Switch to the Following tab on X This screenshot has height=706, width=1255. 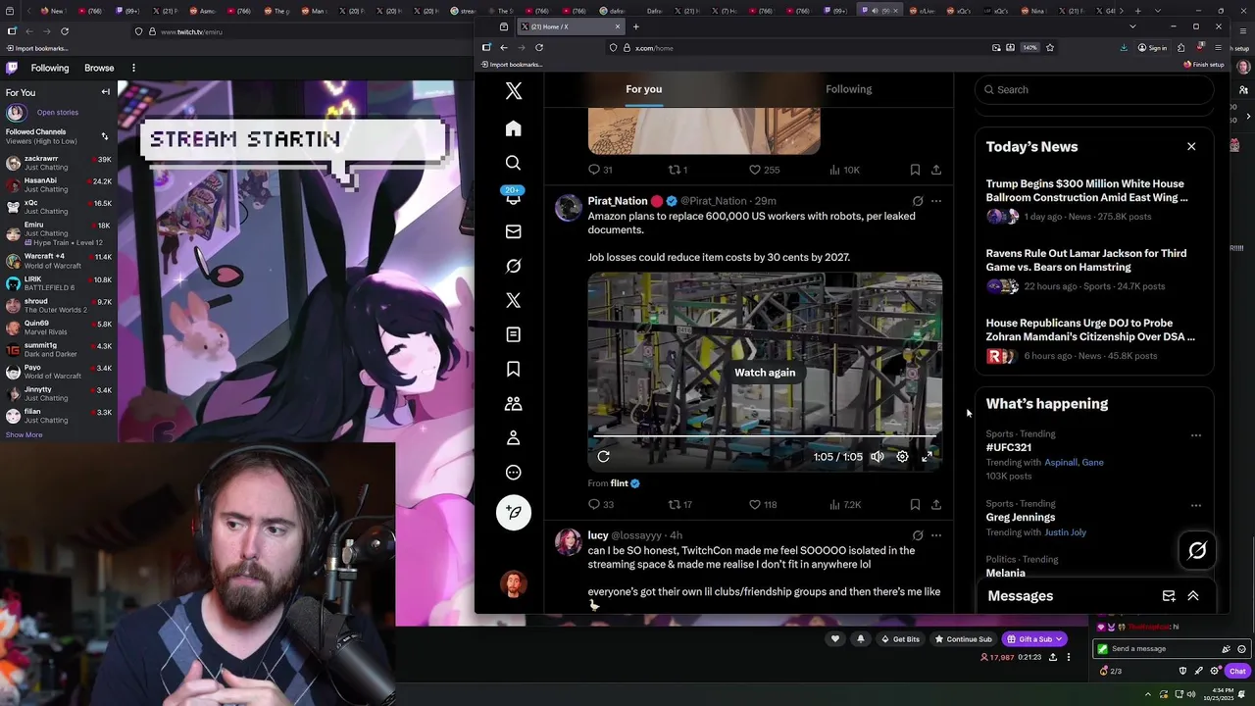(848, 89)
